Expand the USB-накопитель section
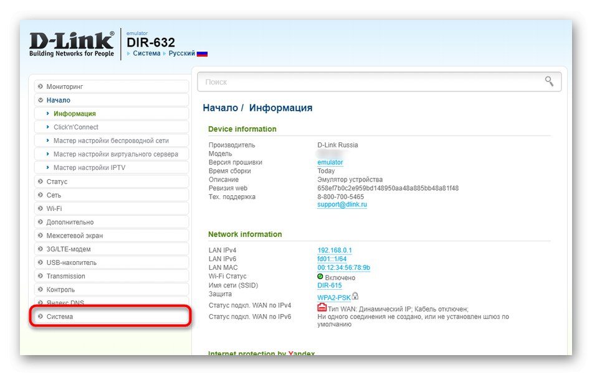The width and height of the screenshot is (592, 375). 112,262
